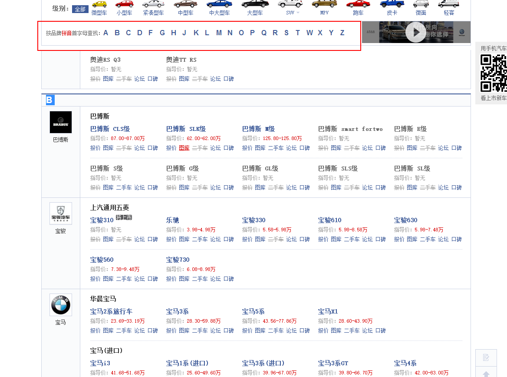Viewport: 507px width, 377px height.
Task: Open 二手车 for 巴博斯 M级
Action: tap(276, 148)
